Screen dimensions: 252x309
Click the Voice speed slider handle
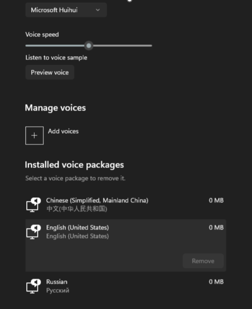point(88,46)
